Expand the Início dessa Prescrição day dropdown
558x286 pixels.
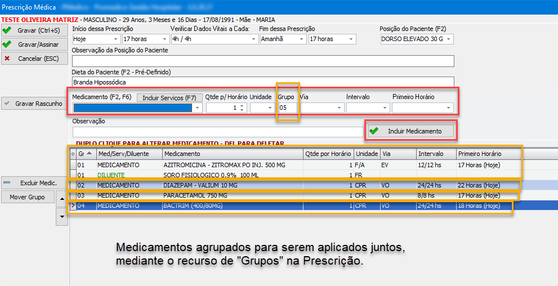click(x=116, y=39)
